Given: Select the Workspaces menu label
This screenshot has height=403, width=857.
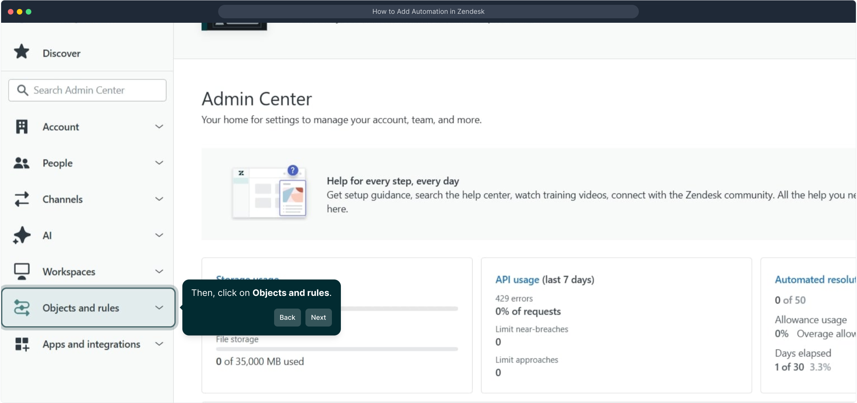Looking at the screenshot, I should 69,272.
